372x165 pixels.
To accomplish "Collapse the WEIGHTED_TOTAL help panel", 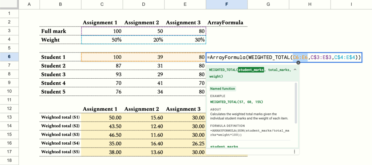I will coord(294,69).
